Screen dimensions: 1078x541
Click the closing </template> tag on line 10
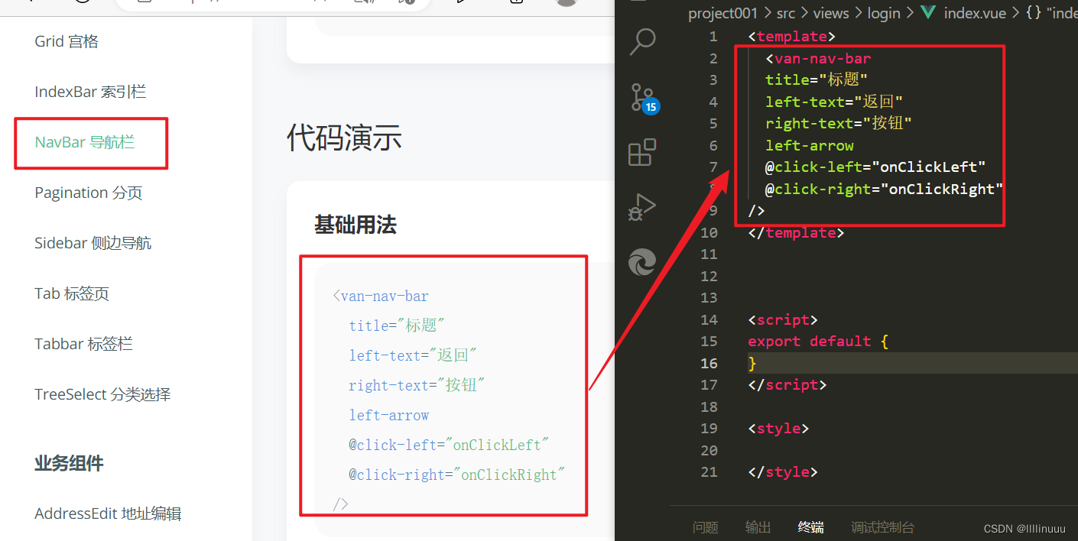(796, 232)
